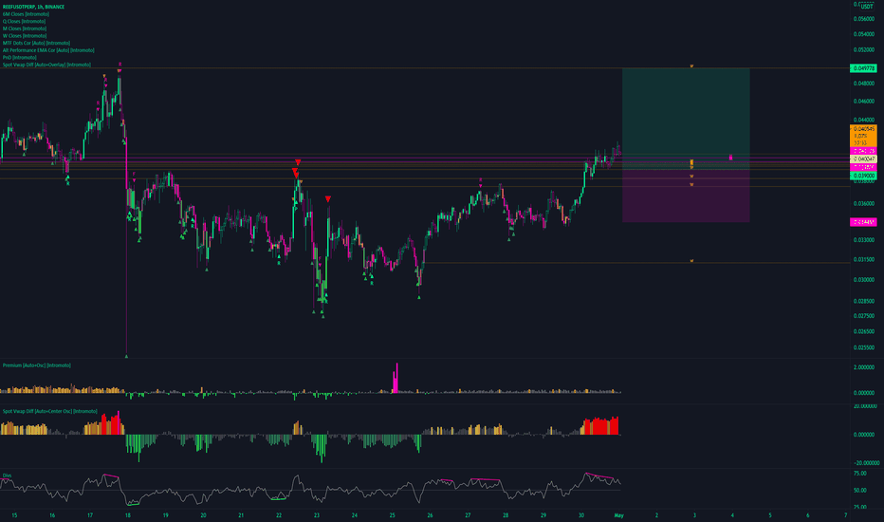Click the lowest magenta stop-loss price label
The height and width of the screenshot is (522, 884).
click(x=863, y=222)
